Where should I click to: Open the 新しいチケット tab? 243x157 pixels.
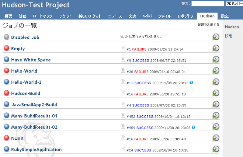pos(90,16)
